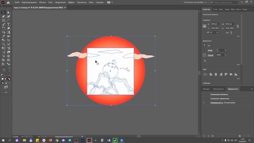
Task: Select the Rotate tool
Action: 4,28
